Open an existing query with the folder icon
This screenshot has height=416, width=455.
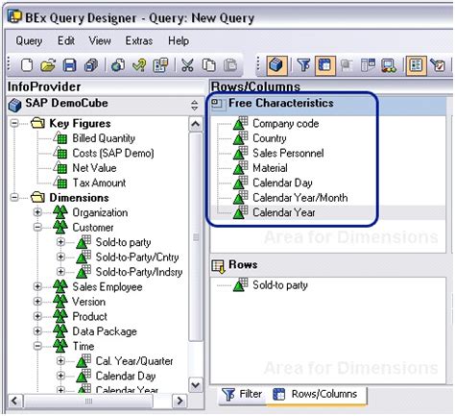(48, 65)
